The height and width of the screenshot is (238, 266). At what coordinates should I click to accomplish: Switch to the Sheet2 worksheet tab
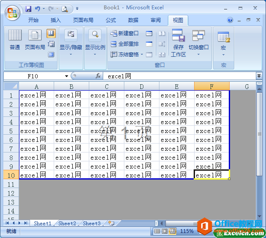coord(67,223)
